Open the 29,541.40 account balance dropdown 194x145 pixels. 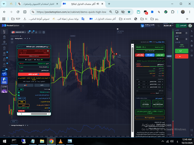[168, 26]
